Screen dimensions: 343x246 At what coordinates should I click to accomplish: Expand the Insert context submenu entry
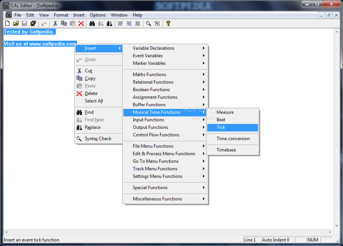pos(99,48)
